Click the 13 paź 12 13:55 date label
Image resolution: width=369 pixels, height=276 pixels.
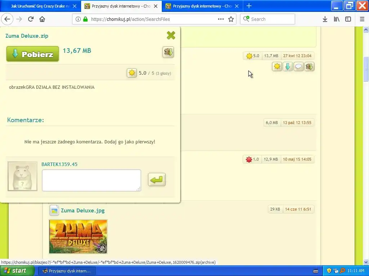tap(297, 123)
